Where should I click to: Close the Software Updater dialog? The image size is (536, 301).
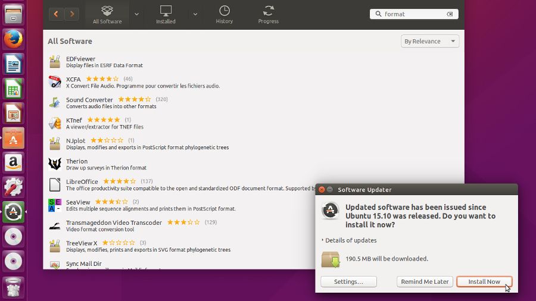click(322, 189)
